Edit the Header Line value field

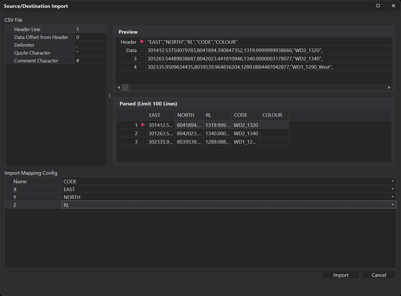[x=90, y=29]
